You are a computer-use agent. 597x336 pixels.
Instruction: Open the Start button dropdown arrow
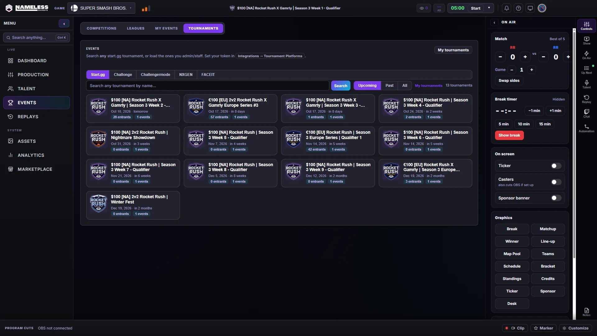tap(489, 8)
